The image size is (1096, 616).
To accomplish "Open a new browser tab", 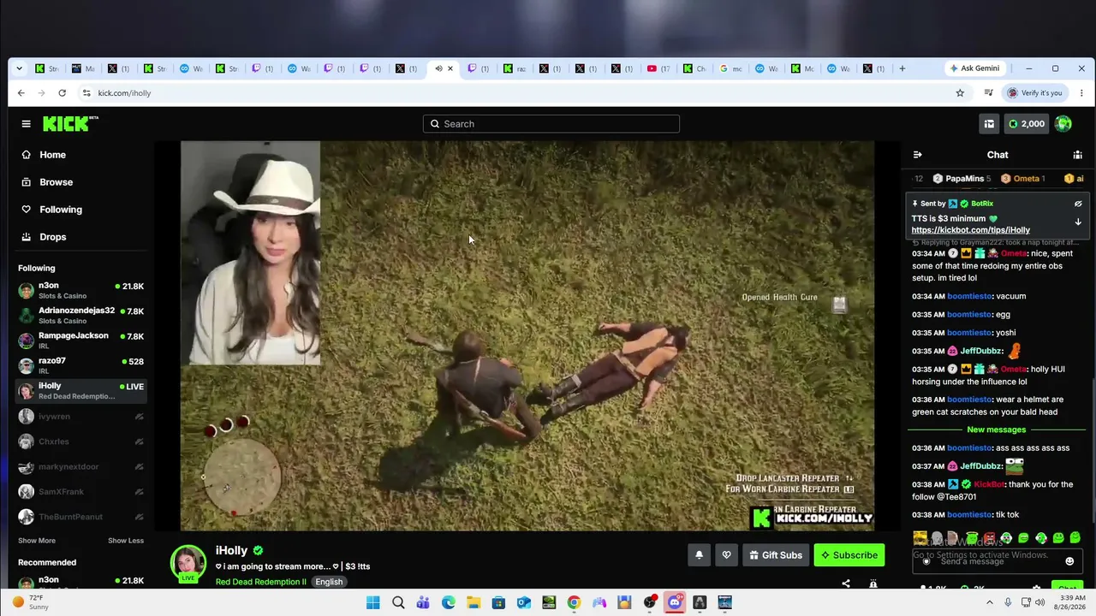I will point(902,68).
